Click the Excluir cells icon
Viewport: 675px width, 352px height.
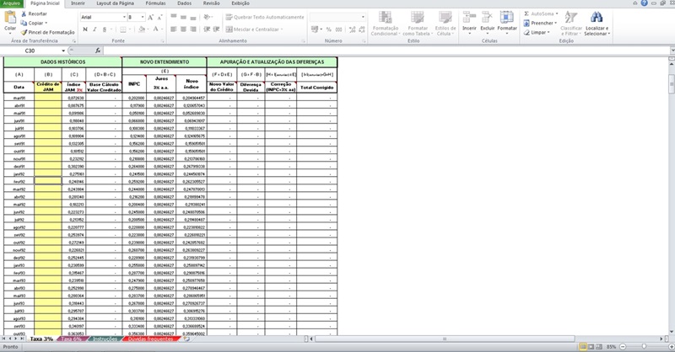tap(488, 17)
